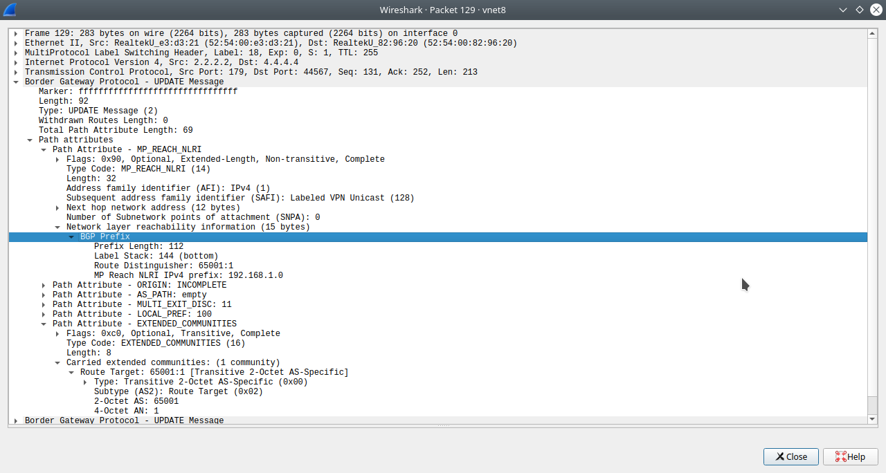Open the Help button
Image resolution: width=886 pixels, height=473 pixels.
point(850,456)
